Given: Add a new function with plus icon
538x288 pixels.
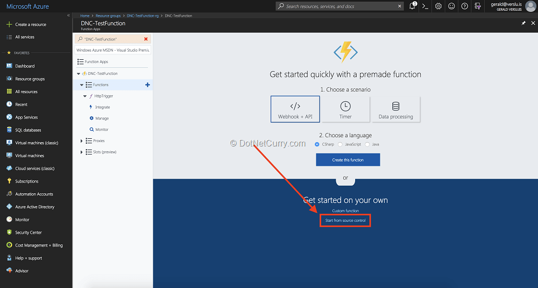Looking at the screenshot, I should pyautogui.click(x=147, y=85).
